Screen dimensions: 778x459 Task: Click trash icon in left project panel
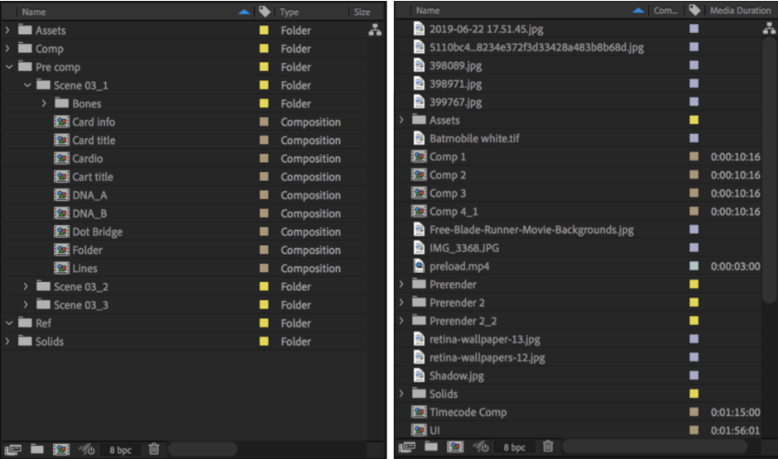click(154, 449)
